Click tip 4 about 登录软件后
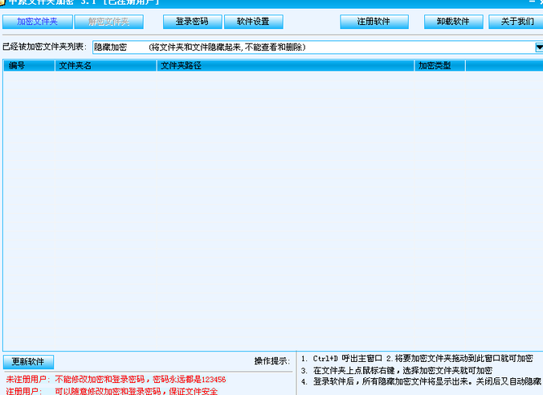 pos(421,381)
